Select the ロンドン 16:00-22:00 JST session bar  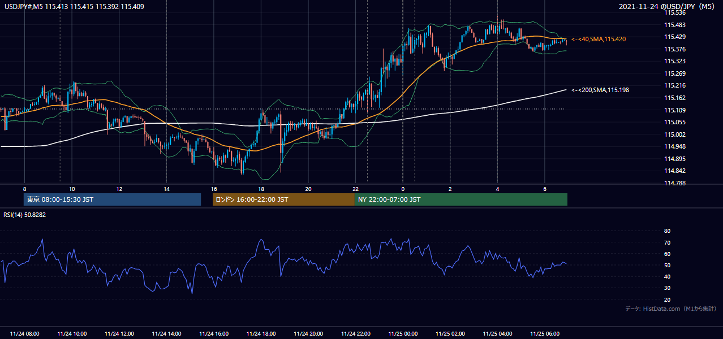pyautogui.click(x=283, y=199)
